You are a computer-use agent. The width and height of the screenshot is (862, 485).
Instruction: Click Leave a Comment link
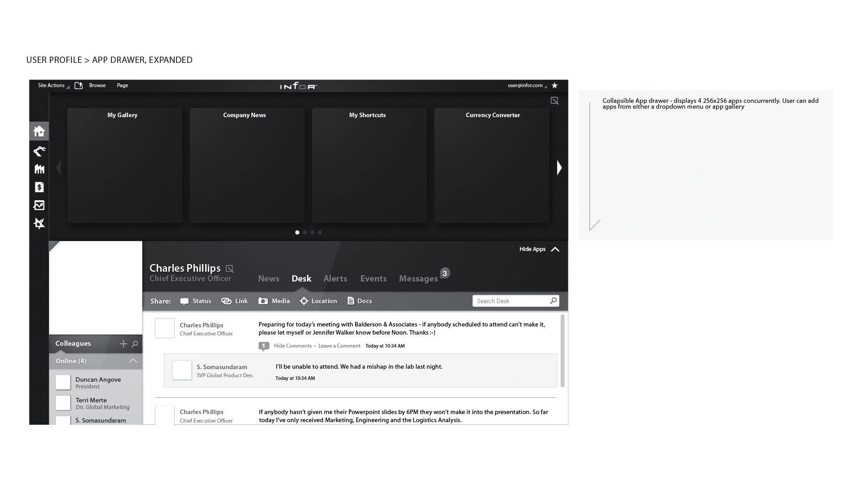(x=339, y=346)
